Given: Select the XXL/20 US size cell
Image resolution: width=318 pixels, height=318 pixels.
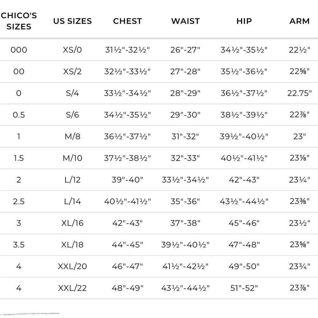Looking at the screenshot, I should pos(73,266).
